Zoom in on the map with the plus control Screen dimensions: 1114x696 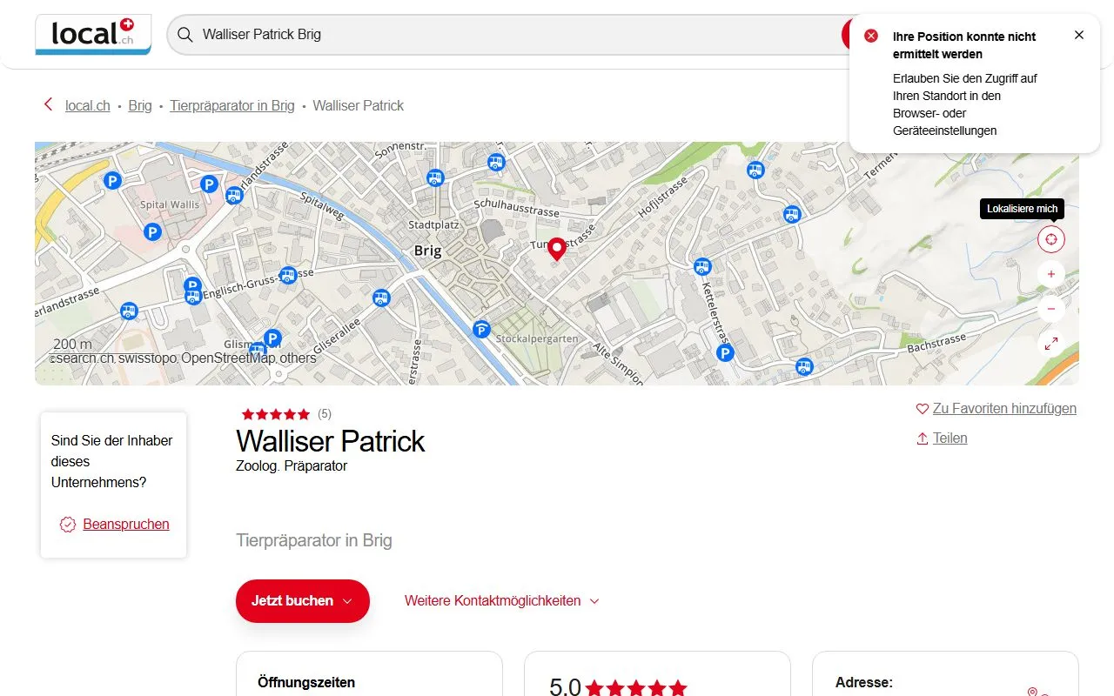click(1050, 273)
